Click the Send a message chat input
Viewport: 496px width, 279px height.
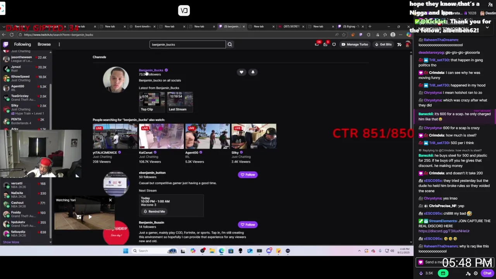(x=454, y=262)
